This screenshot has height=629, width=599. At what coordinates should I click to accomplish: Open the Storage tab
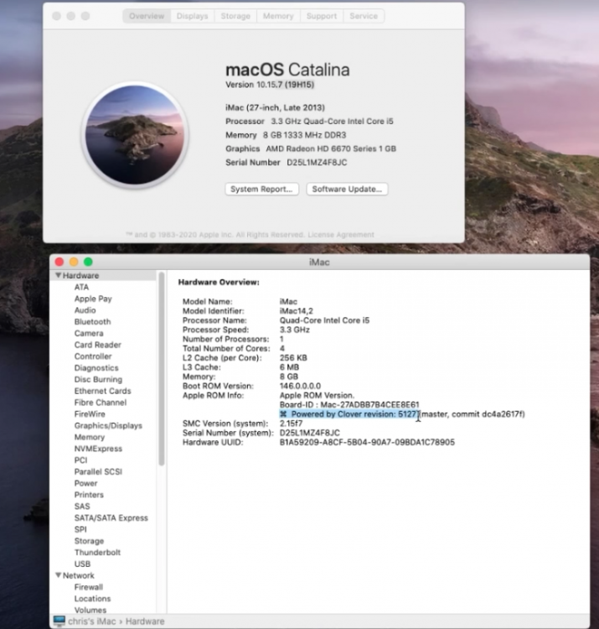235,16
